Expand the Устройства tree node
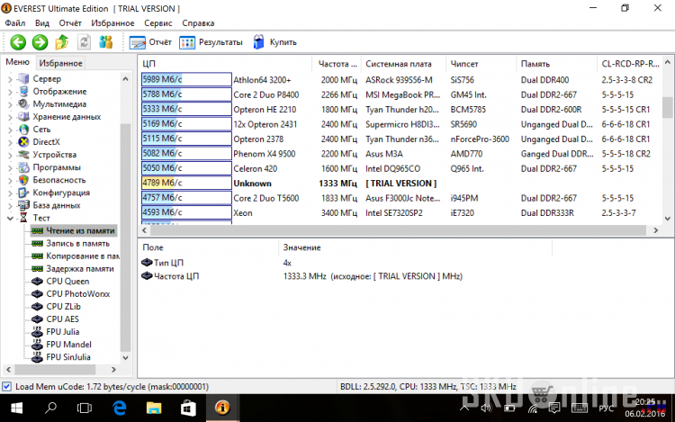Viewport: 675px width, 422px height. tap(10, 155)
